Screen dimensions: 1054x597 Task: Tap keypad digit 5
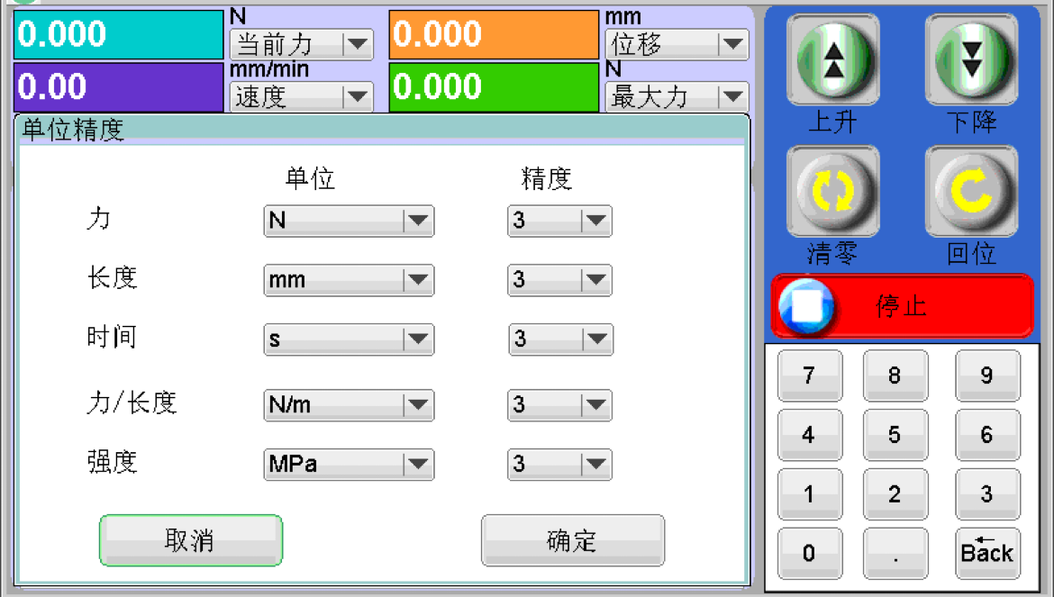tap(895, 435)
